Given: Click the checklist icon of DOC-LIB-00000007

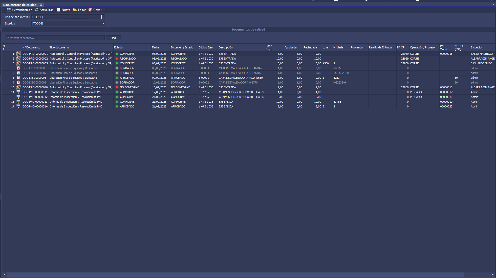Looking at the screenshot, I should (18, 73).
